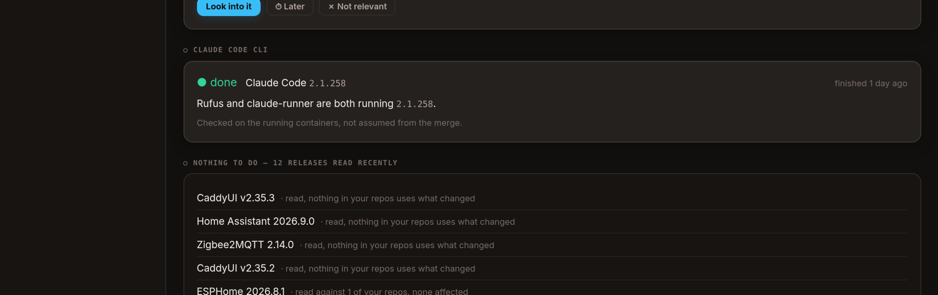938x295 pixels.
Task: Click the Look into it button
Action: (x=229, y=7)
